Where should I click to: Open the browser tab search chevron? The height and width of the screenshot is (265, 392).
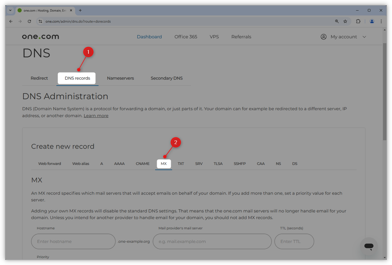click(10, 10)
